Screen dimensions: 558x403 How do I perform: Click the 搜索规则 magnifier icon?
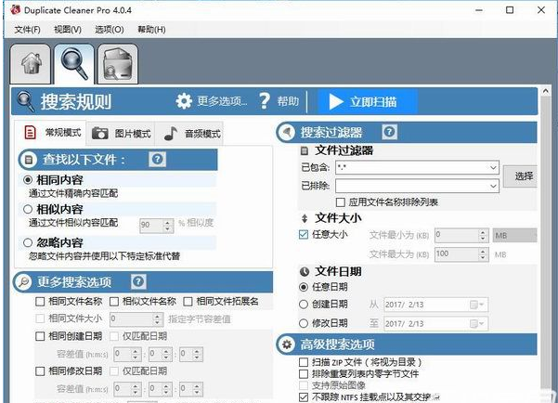pyautogui.click(x=26, y=102)
